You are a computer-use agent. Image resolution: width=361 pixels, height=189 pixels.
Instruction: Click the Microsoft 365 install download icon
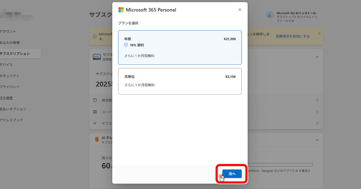point(270,15)
